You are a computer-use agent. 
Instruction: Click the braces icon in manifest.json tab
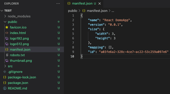(x=69, y=3)
